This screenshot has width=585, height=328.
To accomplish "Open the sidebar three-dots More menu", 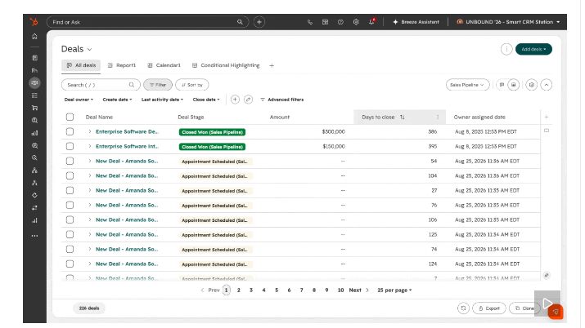I will pyautogui.click(x=34, y=236).
